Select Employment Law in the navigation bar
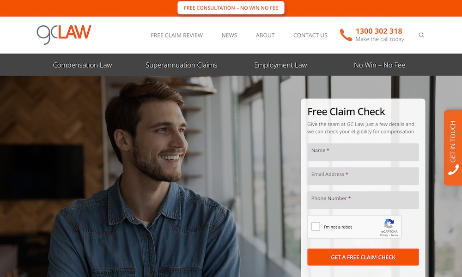Image resolution: width=462 pixels, height=277 pixels. tap(280, 65)
